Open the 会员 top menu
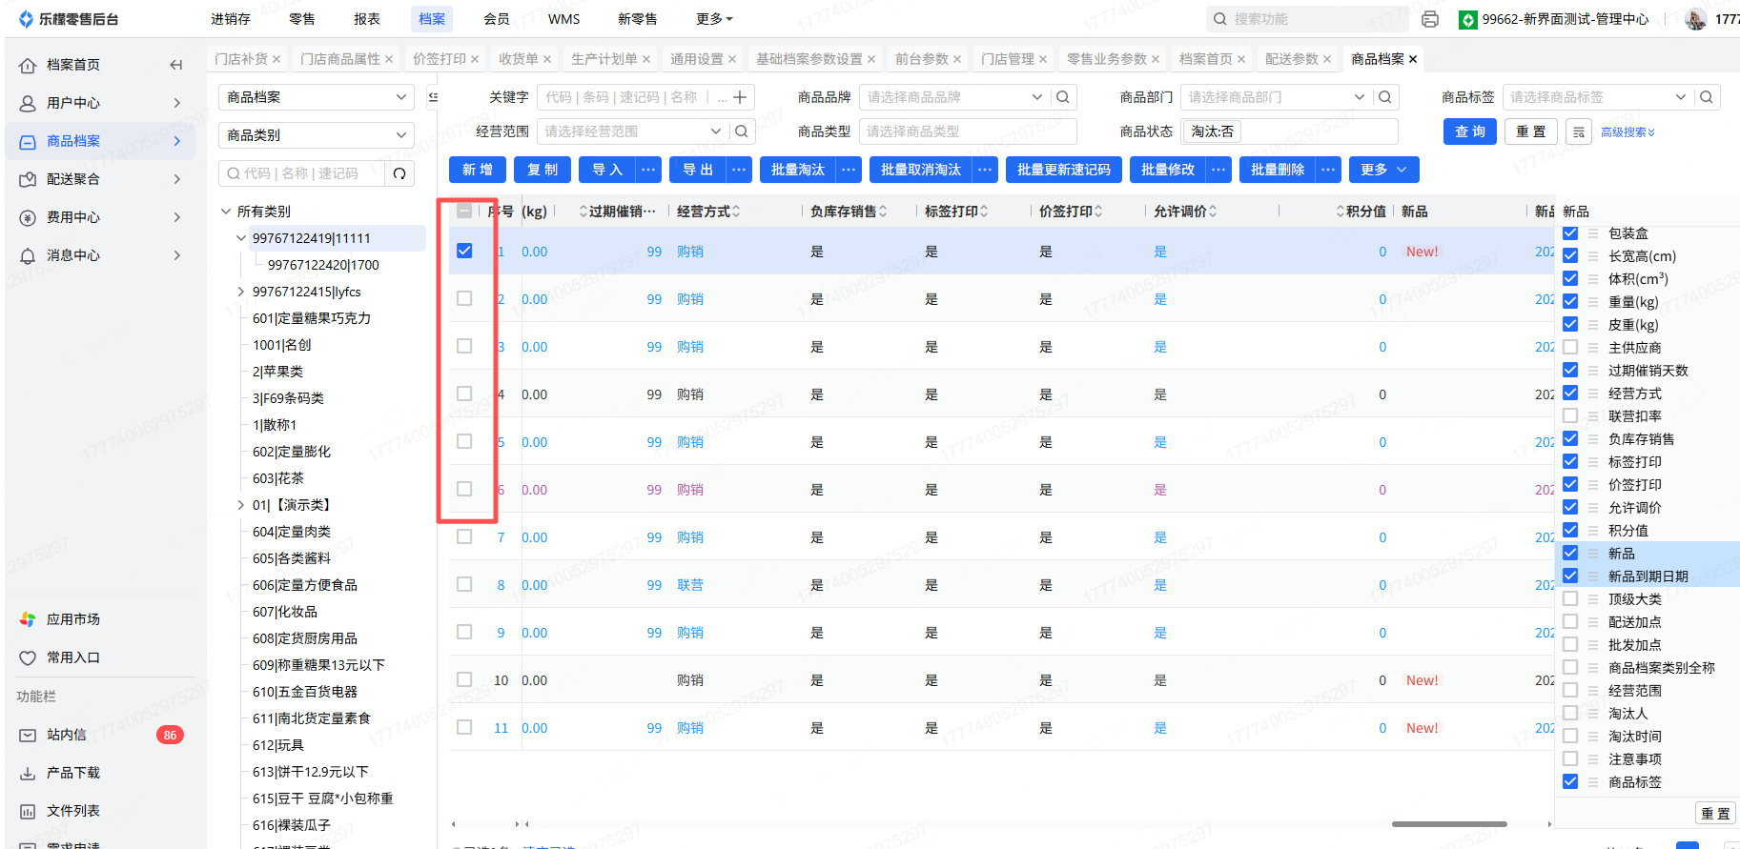 496,19
